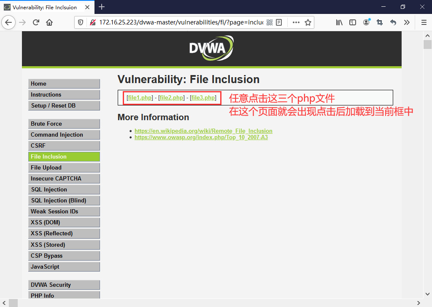Click vertical scrollbar up arrow
The width and height of the screenshot is (432, 307).
coord(427,36)
